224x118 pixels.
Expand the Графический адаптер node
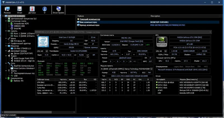tap(6, 43)
